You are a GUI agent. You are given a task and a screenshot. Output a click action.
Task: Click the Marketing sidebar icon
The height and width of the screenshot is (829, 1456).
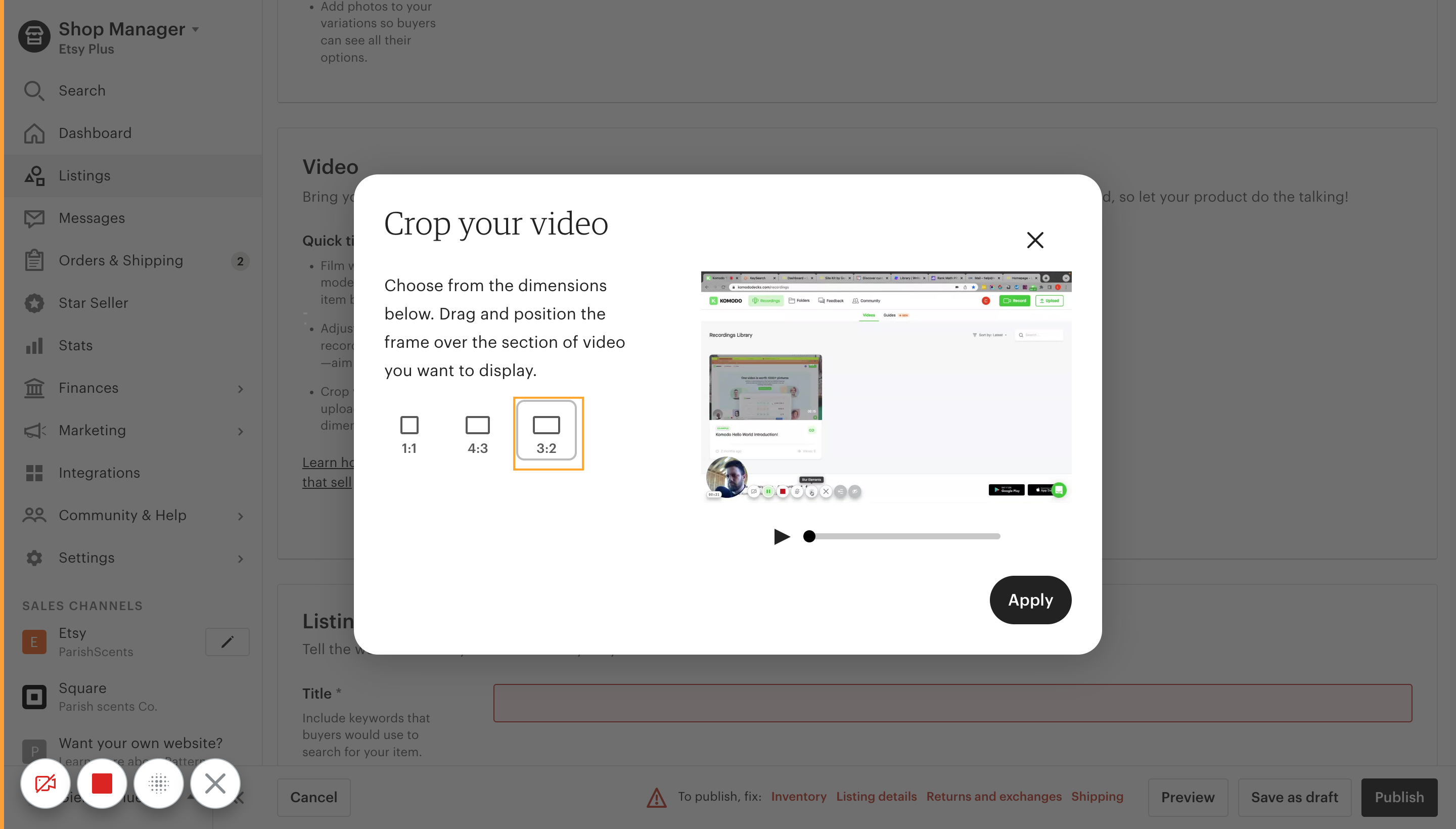(33, 430)
